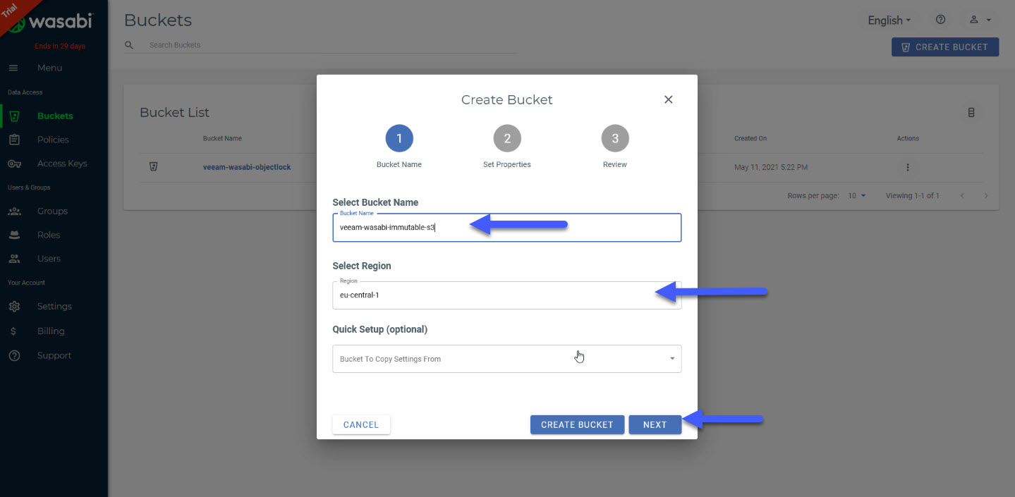
Task: Click the Viewing 1-1 of 1 text
Action: 912,195
